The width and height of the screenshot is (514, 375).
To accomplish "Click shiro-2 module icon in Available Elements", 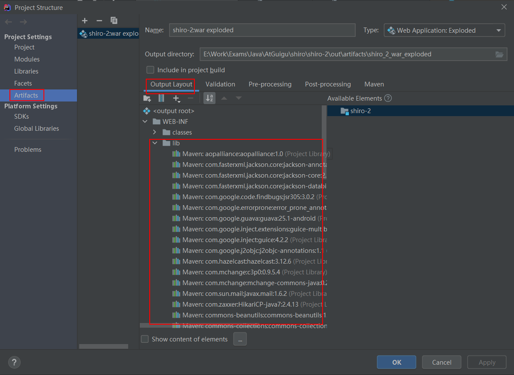I will [x=345, y=111].
